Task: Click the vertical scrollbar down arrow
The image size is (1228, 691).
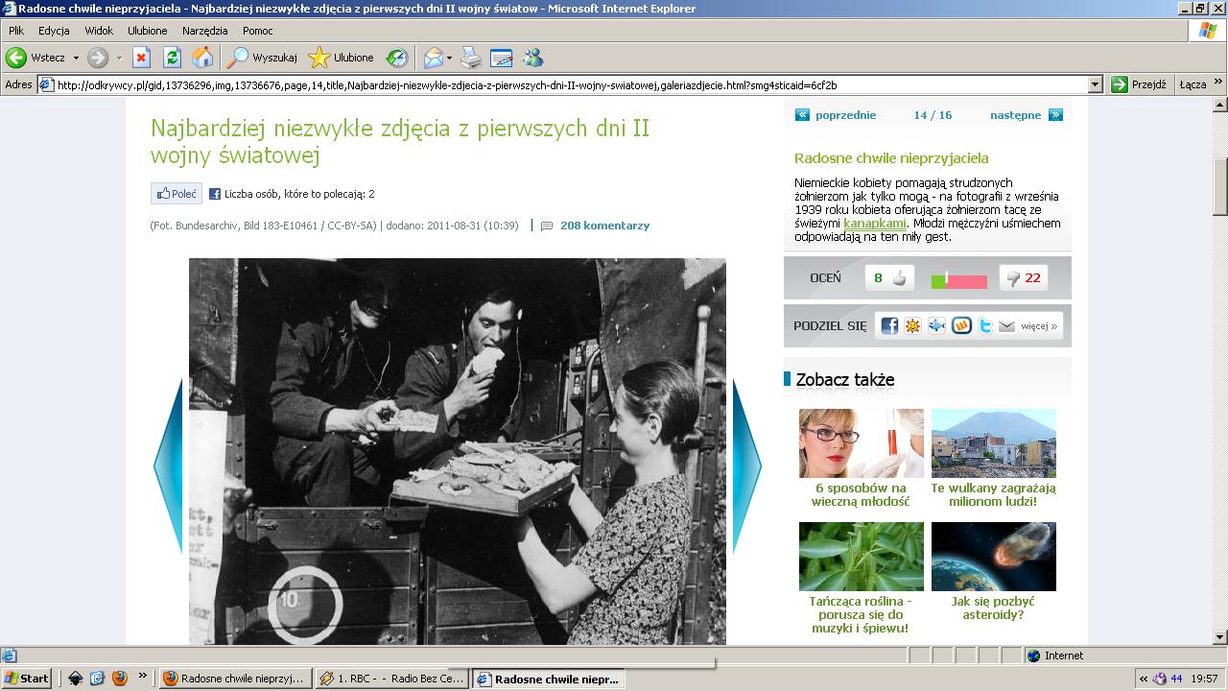Action: (1220, 637)
